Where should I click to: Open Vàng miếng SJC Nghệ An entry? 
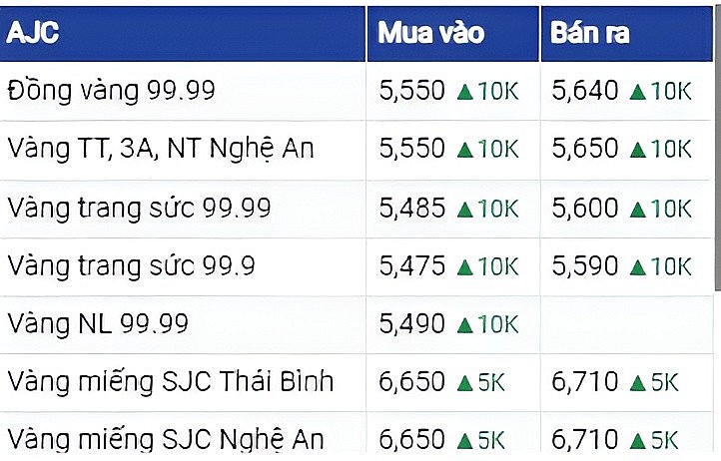click(x=166, y=439)
